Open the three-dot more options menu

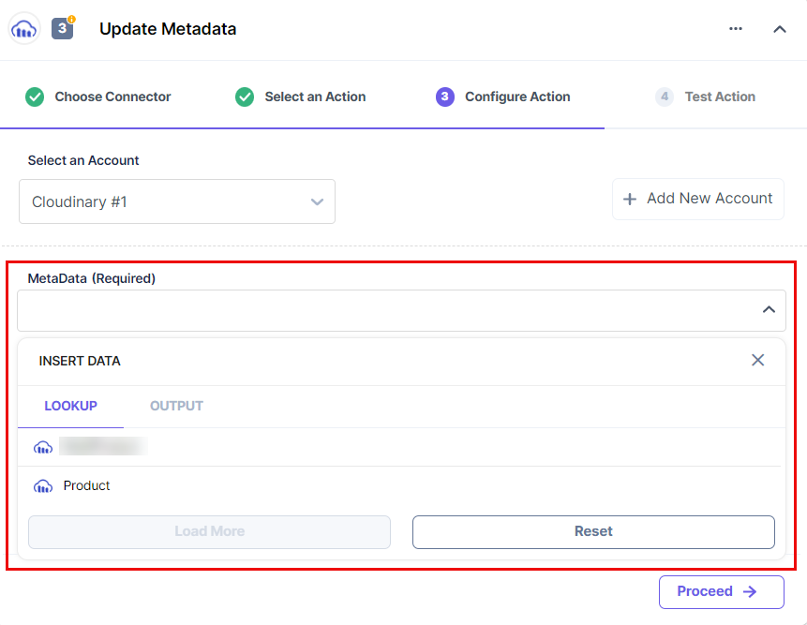[736, 29]
